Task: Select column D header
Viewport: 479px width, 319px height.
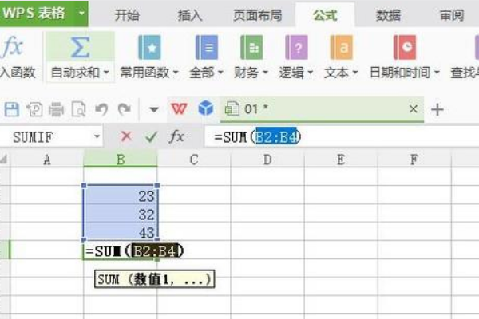Action: (x=267, y=159)
